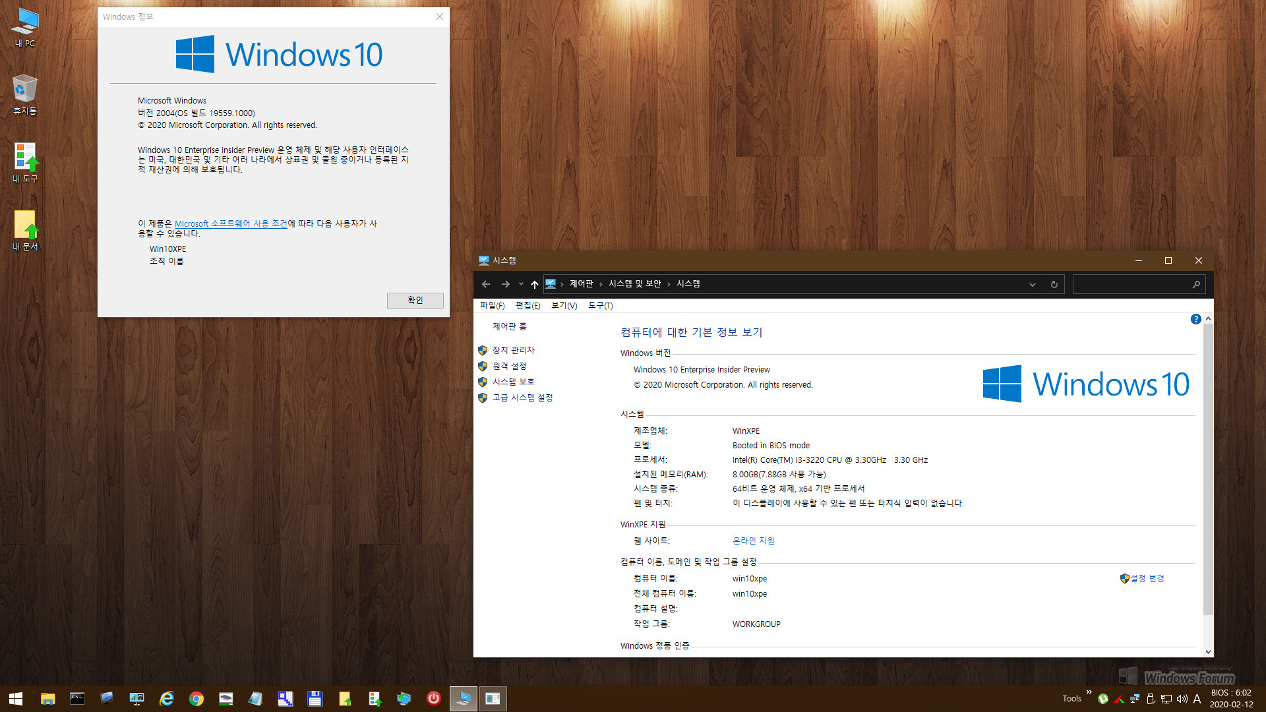Click the refresh button in address bar

click(x=1054, y=284)
